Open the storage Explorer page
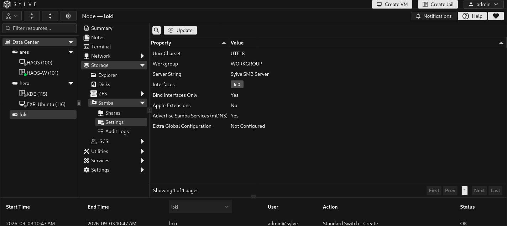 tap(108, 75)
